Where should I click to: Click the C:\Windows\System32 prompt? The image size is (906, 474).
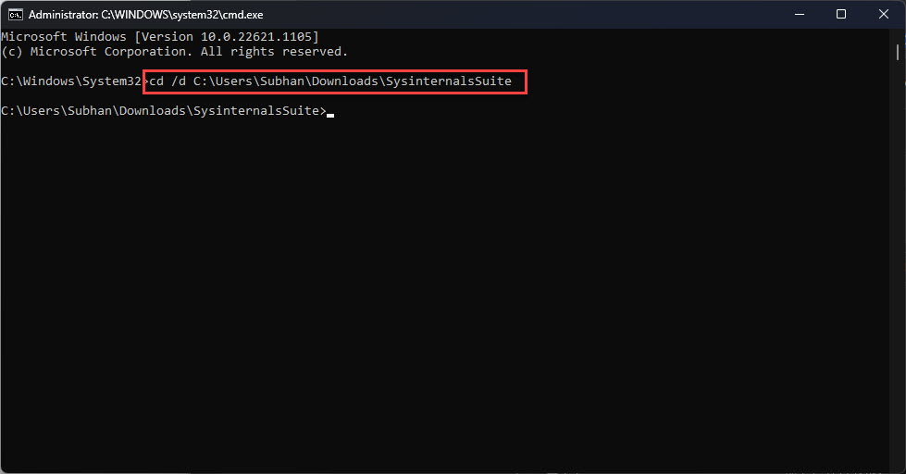pyautogui.click(x=72, y=81)
